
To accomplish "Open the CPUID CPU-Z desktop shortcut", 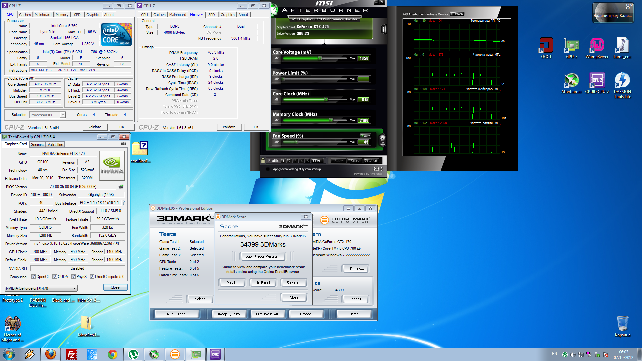I will point(597,83).
